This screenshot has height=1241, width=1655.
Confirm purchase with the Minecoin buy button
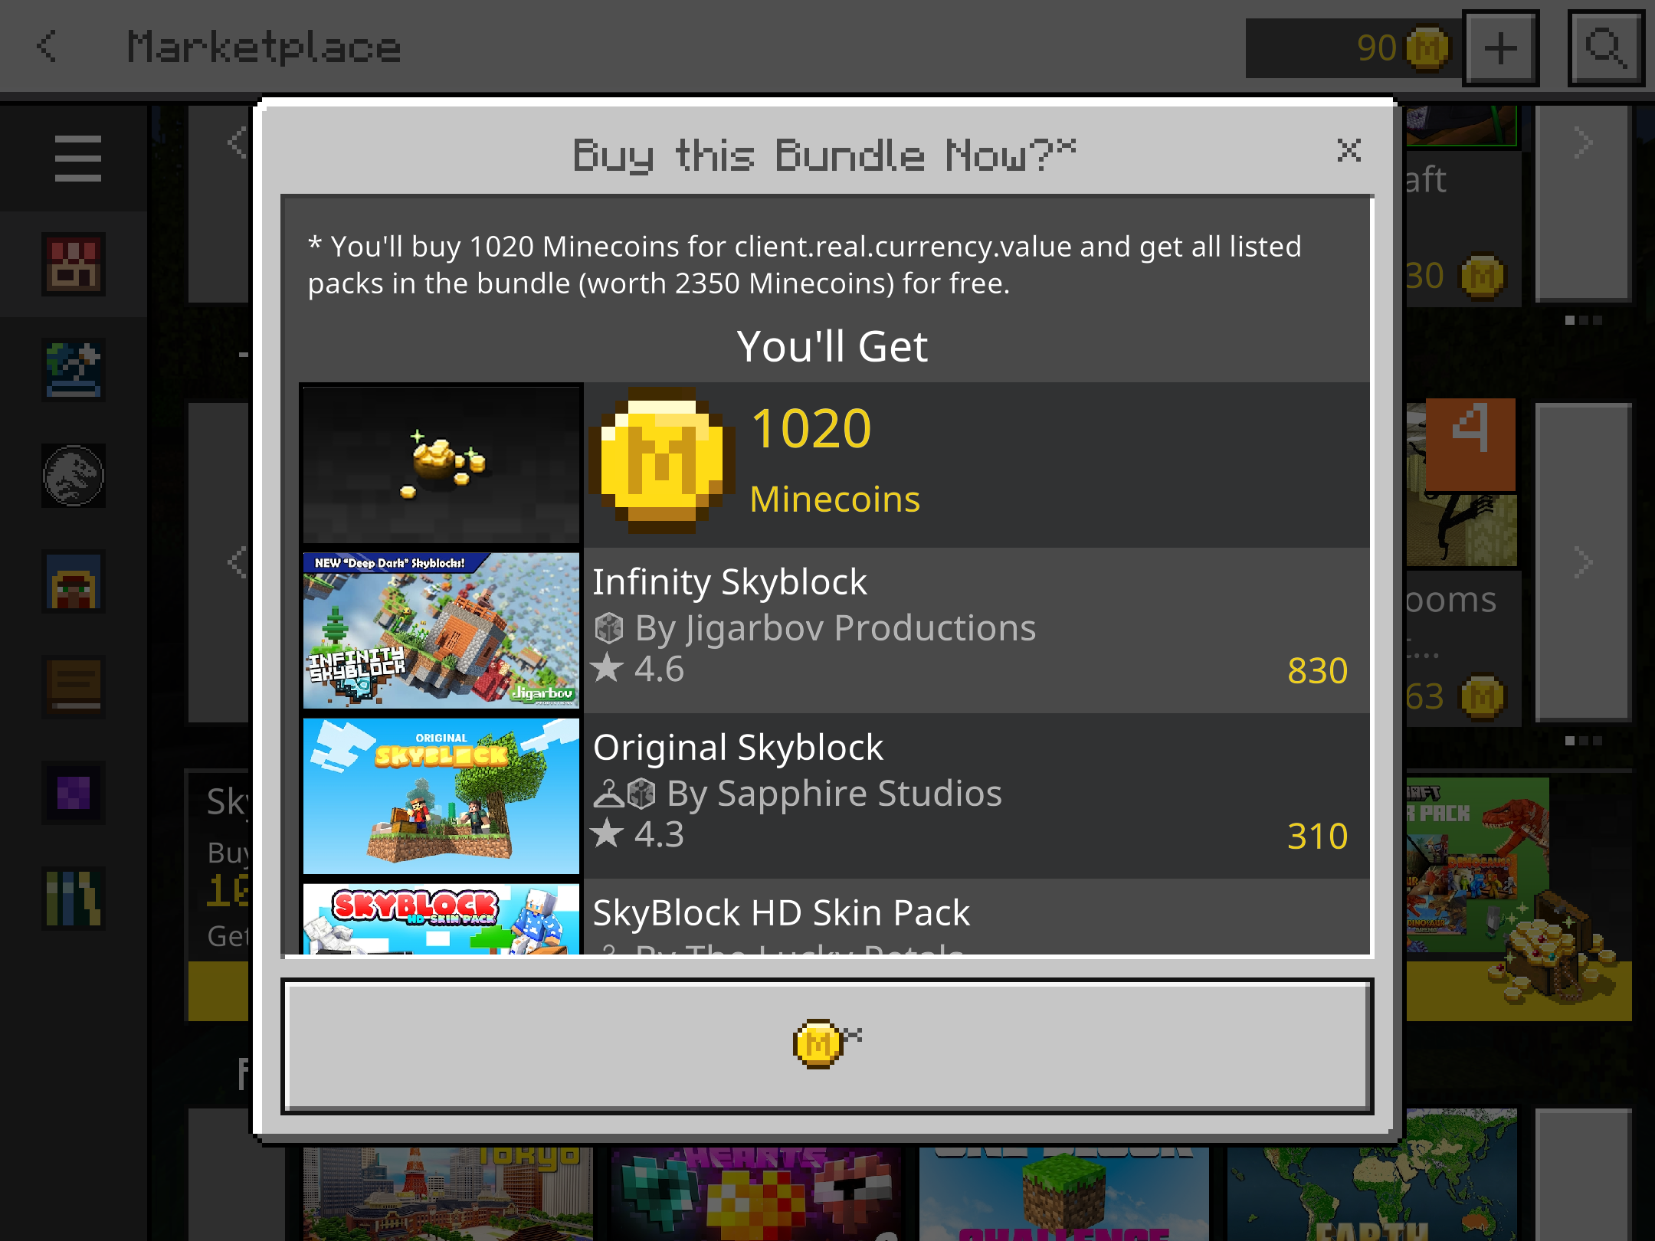[827, 1046]
